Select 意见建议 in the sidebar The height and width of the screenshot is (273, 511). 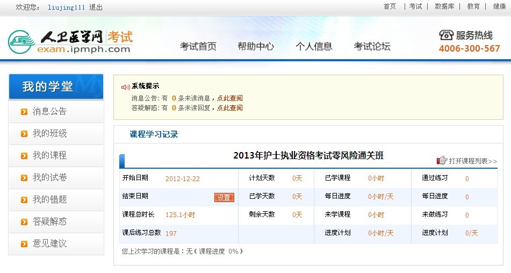click(x=56, y=243)
